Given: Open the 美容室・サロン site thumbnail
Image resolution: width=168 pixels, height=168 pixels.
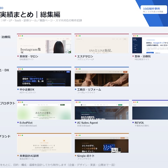Looking at the screenshot, I should pyautogui.click(x=44, y=44).
